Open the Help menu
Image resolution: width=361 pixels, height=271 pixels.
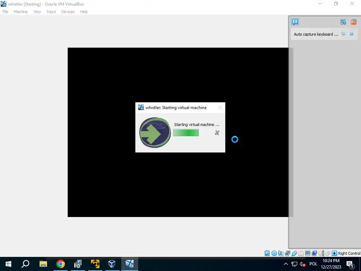(84, 12)
